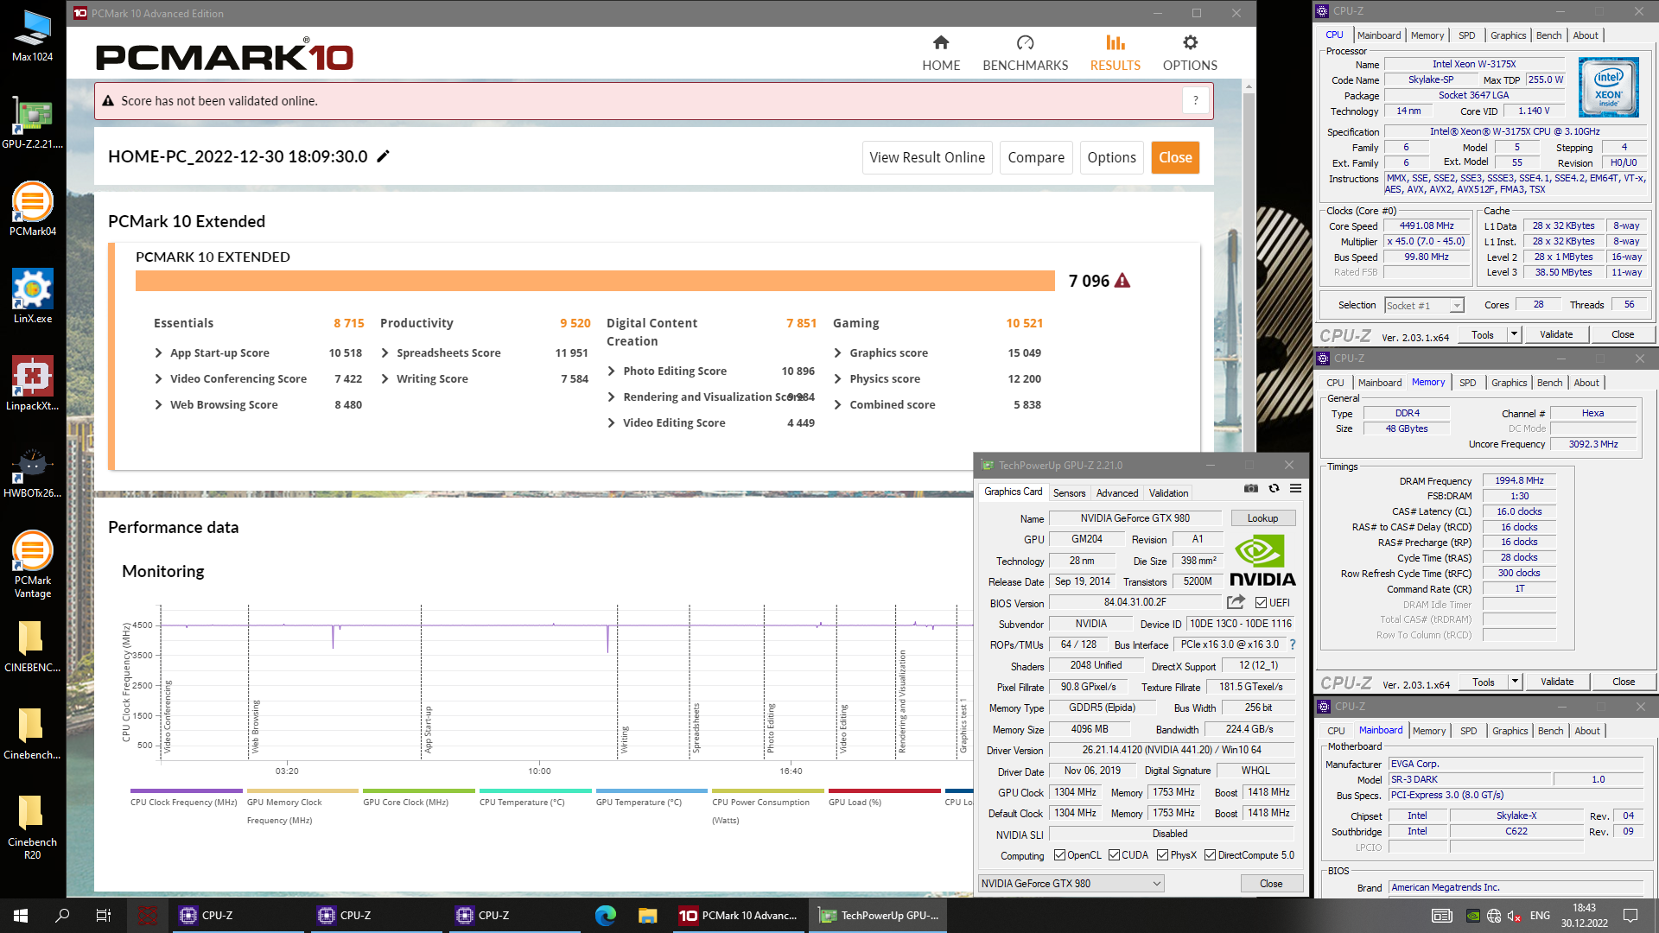Screen dimensions: 1659x933
Task: Open Socket #1 selection dropdown in CPU-Z
Action: 1424,305
